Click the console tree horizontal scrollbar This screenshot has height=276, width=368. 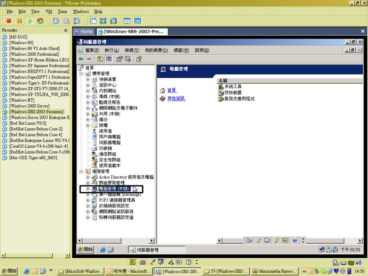116,241
